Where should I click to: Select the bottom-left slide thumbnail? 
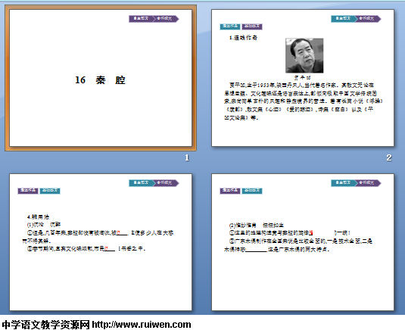pyautogui.click(x=101, y=242)
